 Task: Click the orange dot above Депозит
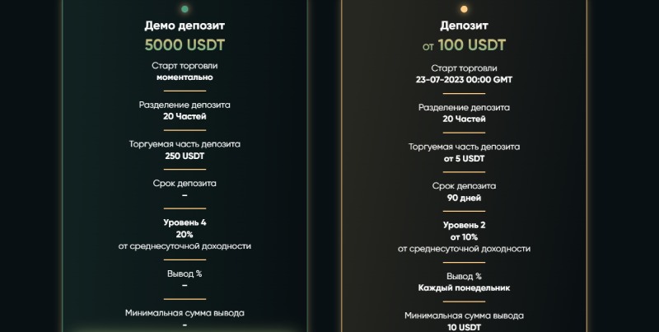[x=464, y=10]
